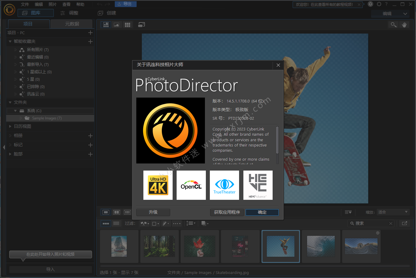Screen dimensions: 416x278
Task: Close the About PhotoDirector dialog
Action: click(x=278, y=65)
